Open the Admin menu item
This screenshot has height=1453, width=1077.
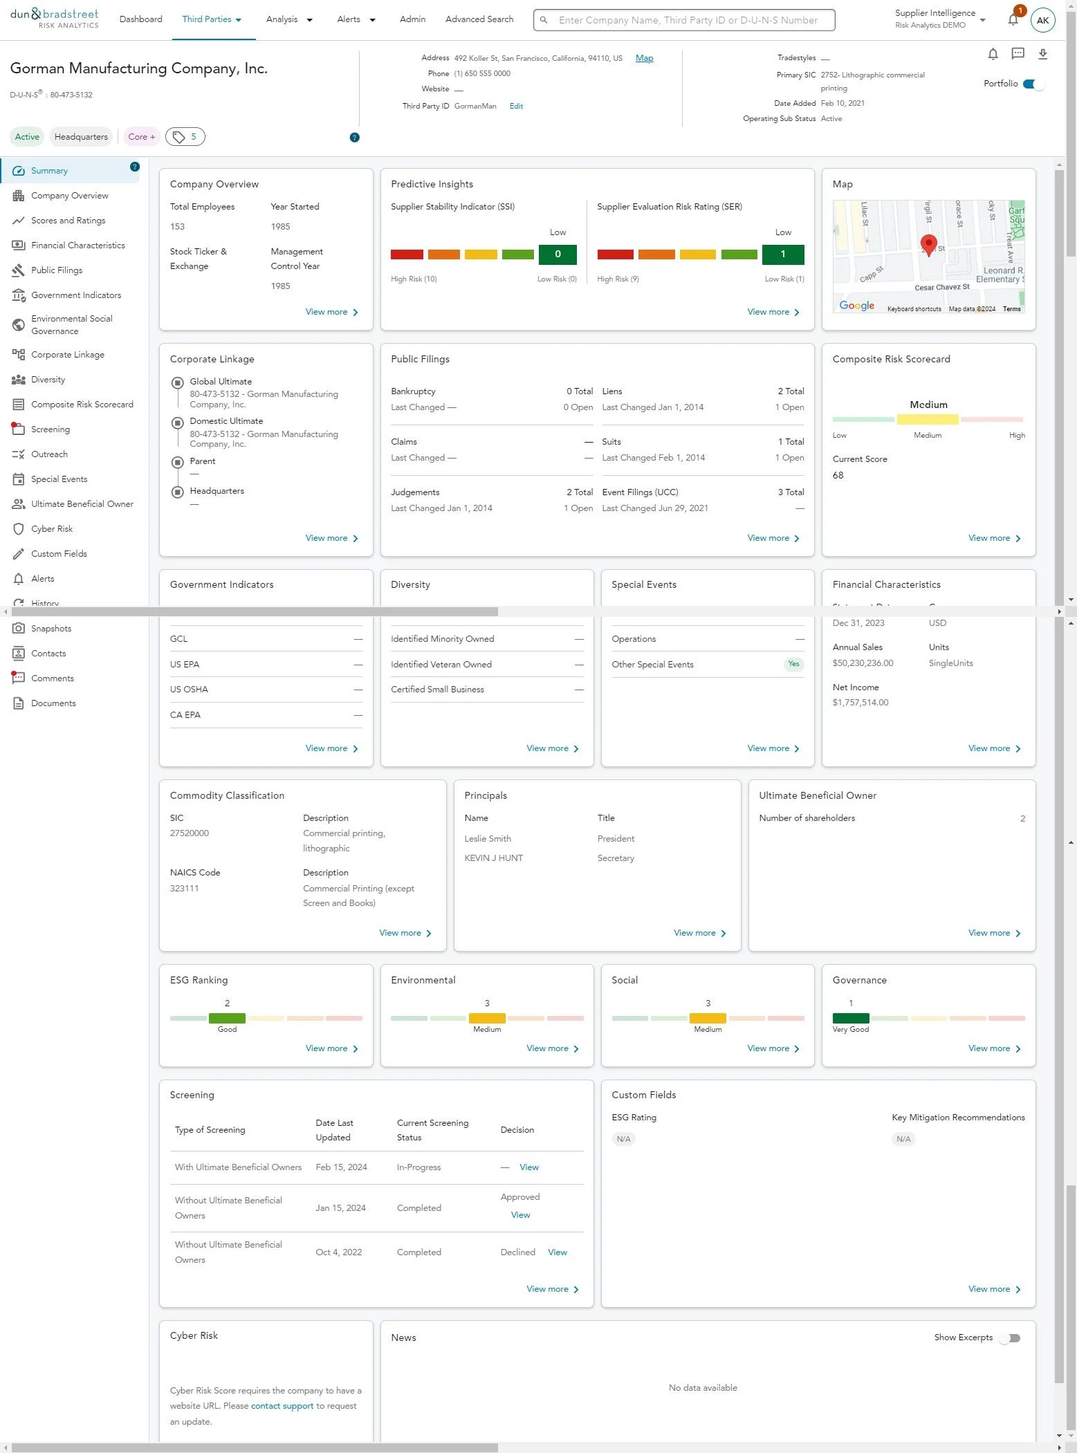(412, 19)
